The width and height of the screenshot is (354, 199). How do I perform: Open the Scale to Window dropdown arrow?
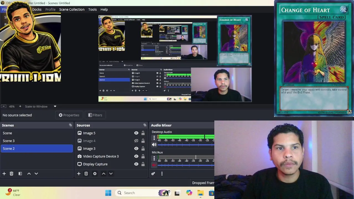point(55,106)
